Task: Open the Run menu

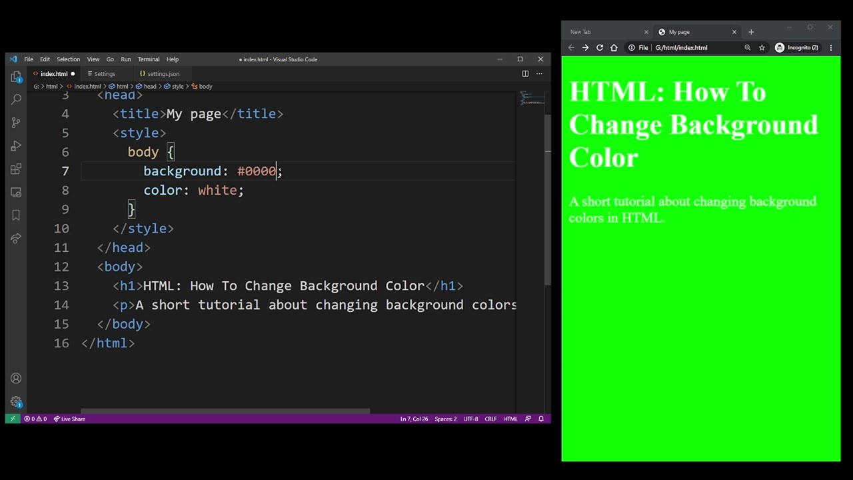Action: [x=126, y=59]
